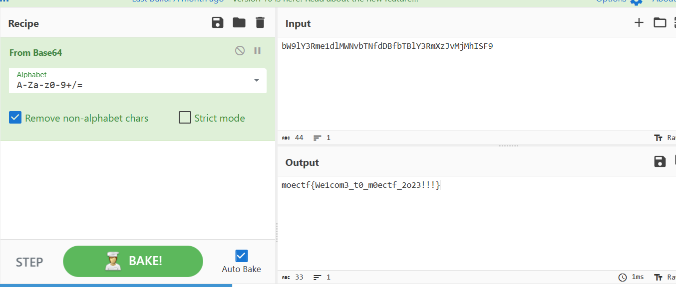This screenshot has width=676, height=287.
Task: Clear the recipe with the trash icon
Action: pos(260,22)
